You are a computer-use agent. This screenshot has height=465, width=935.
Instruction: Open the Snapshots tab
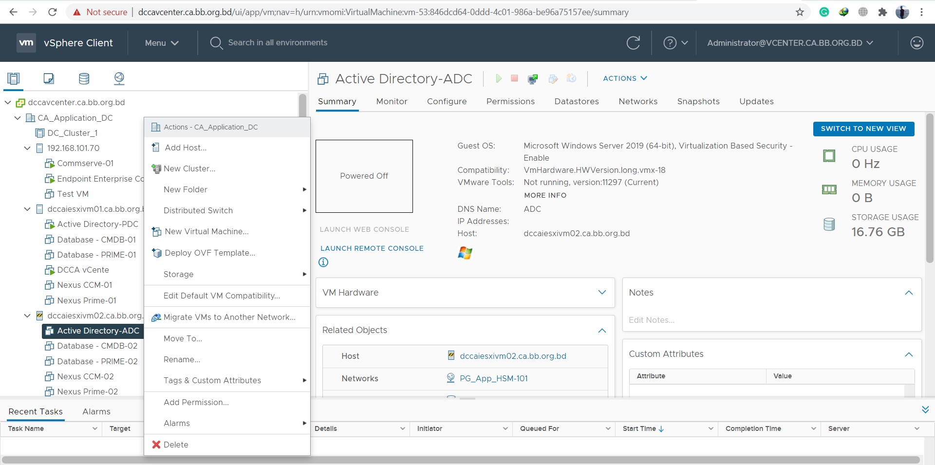698,101
